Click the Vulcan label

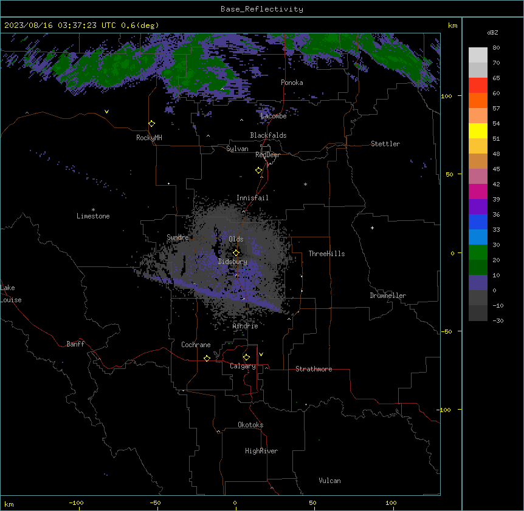[330, 481]
